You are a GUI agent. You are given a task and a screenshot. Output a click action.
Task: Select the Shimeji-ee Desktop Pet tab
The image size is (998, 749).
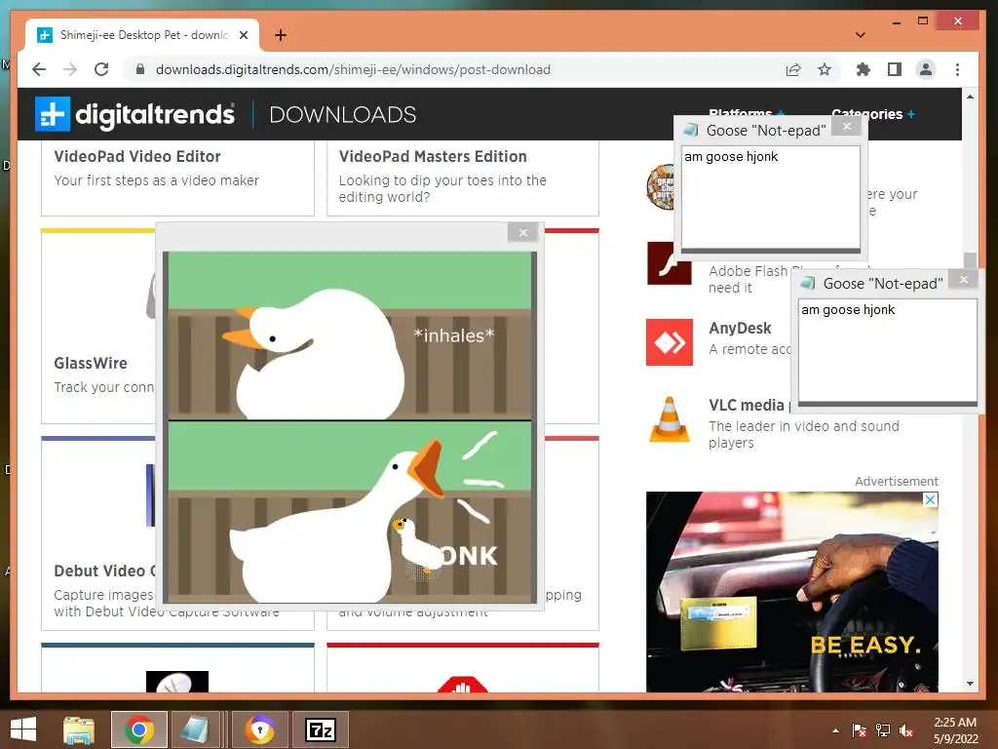pyautogui.click(x=142, y=35)
